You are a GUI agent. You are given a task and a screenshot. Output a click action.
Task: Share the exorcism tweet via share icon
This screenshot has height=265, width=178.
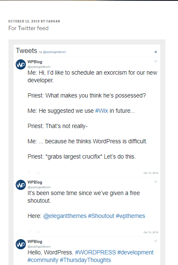(38, 173)
